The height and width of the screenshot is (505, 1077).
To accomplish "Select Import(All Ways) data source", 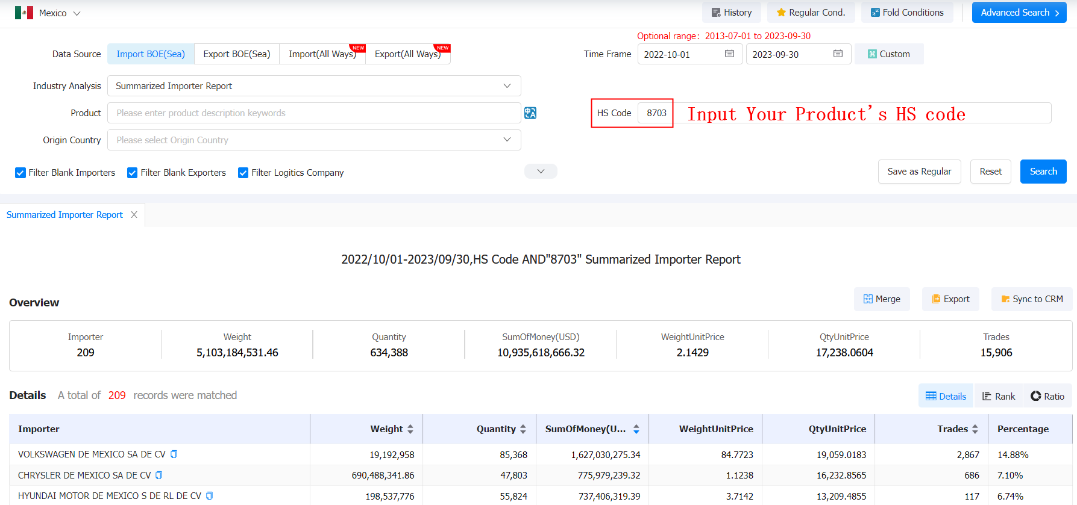I will pos(322,54).
